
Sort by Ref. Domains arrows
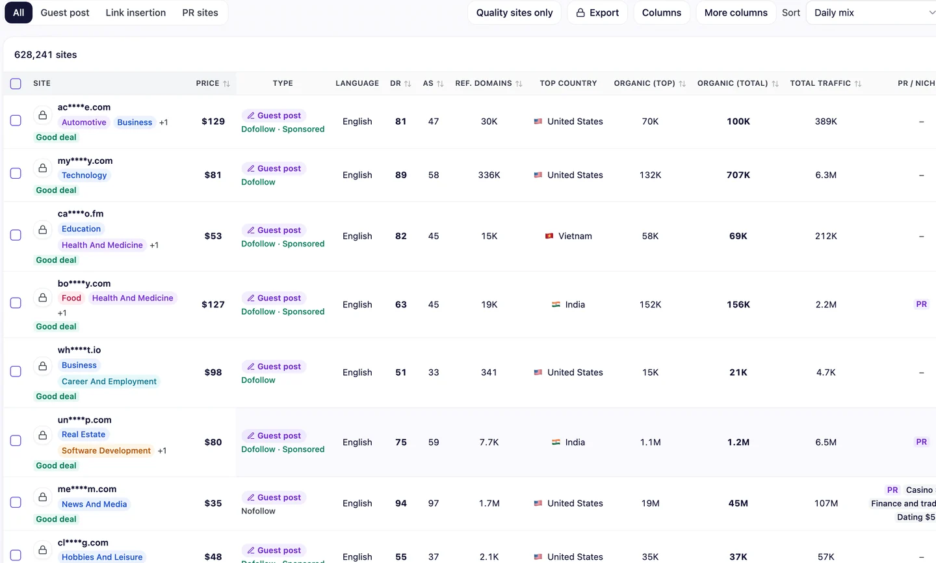(519, 84)
